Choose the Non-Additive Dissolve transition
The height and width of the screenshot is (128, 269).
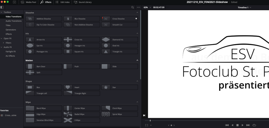point(82,25)
